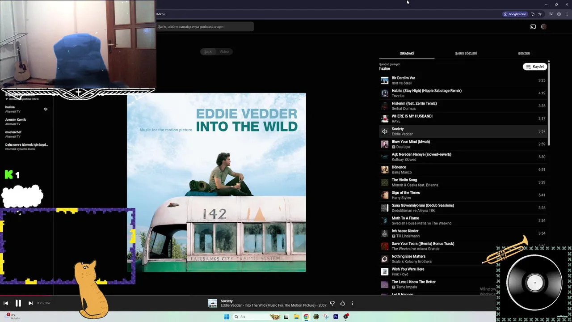Click the Habits song thumbnail
Image resolution: width=572 pixels, height=322 pixels.
point(384,93)
